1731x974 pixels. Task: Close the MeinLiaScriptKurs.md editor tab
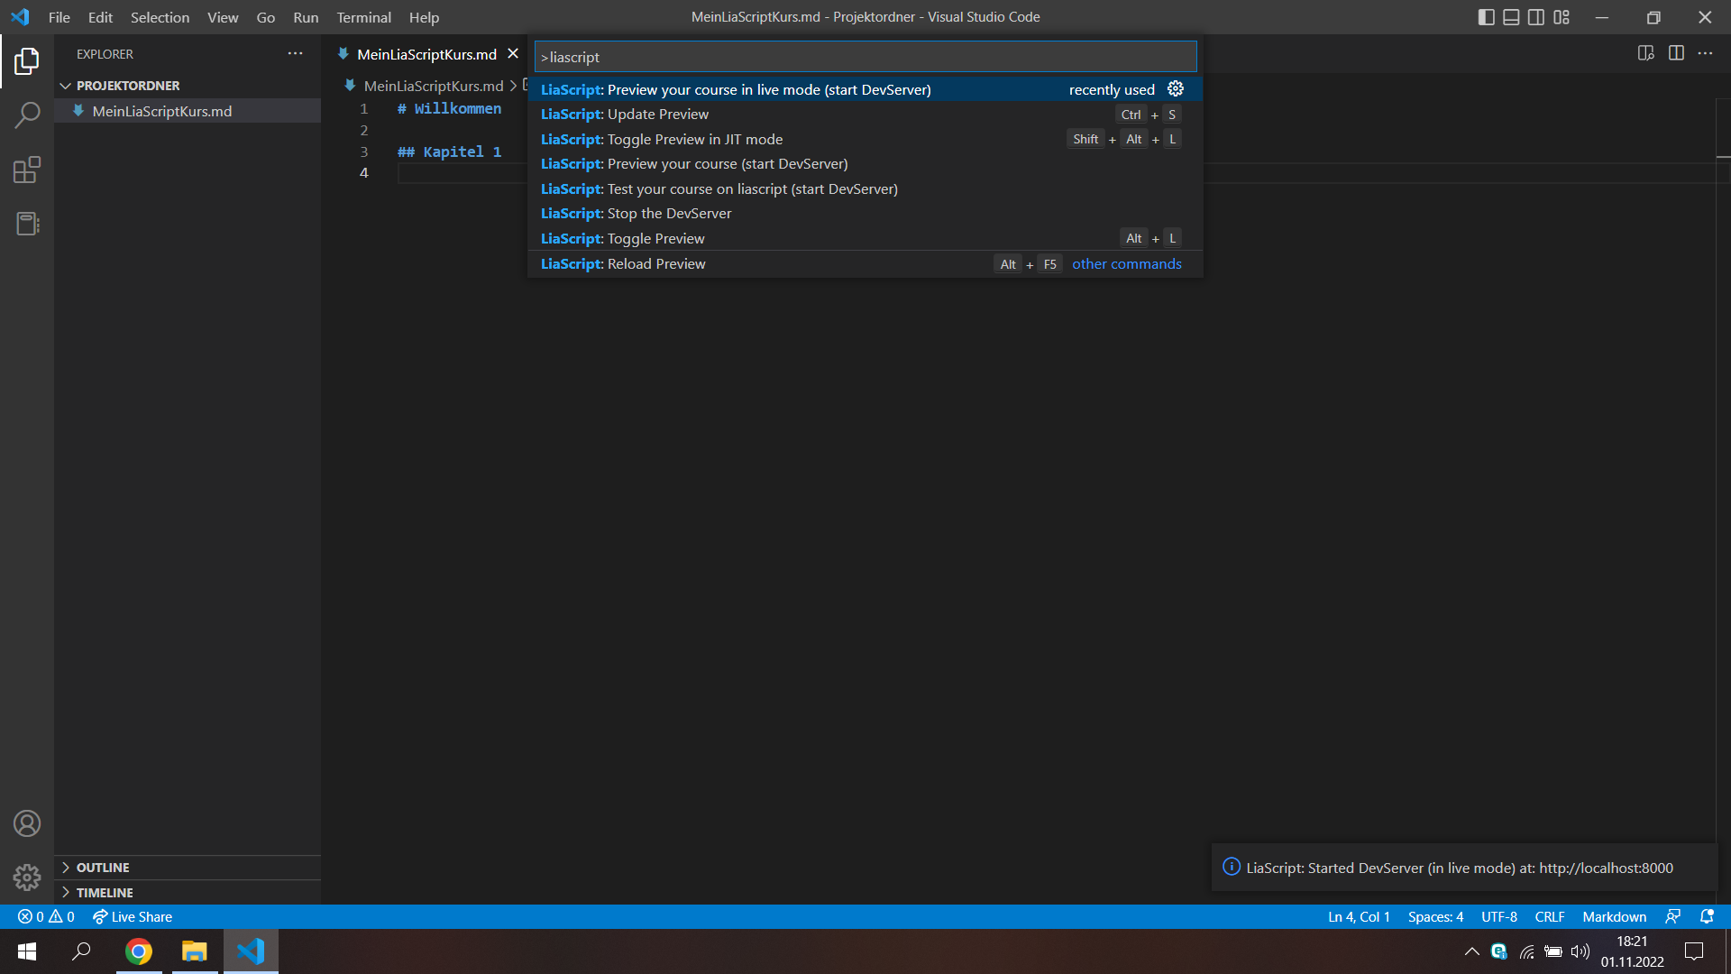tap(513, 54)
